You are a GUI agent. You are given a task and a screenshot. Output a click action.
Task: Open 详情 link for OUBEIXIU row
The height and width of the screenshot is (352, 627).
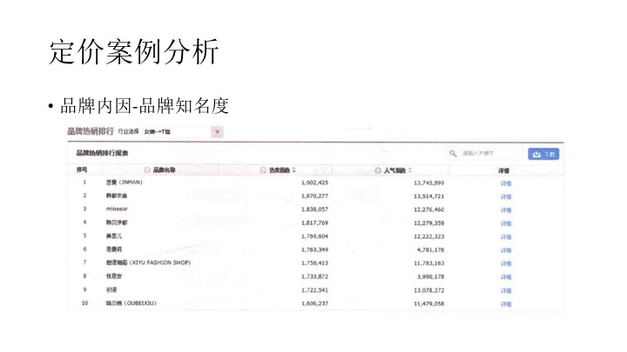click(506, 304)
